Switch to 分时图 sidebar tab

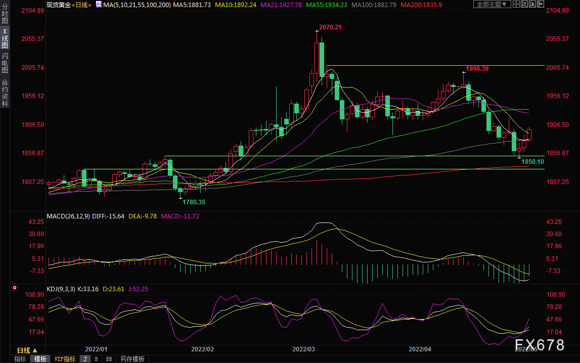click(5, 14)
